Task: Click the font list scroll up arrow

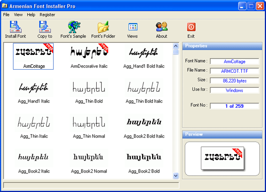Action: click(176, 46)
